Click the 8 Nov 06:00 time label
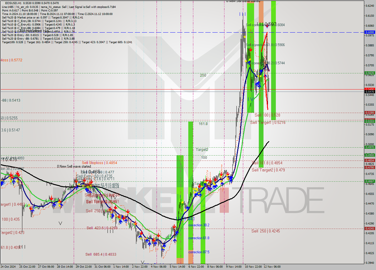 click(215, 267)
